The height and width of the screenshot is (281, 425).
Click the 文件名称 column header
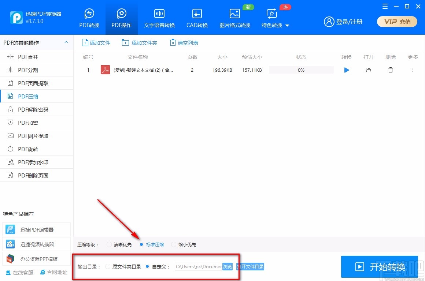click(138, 57)
